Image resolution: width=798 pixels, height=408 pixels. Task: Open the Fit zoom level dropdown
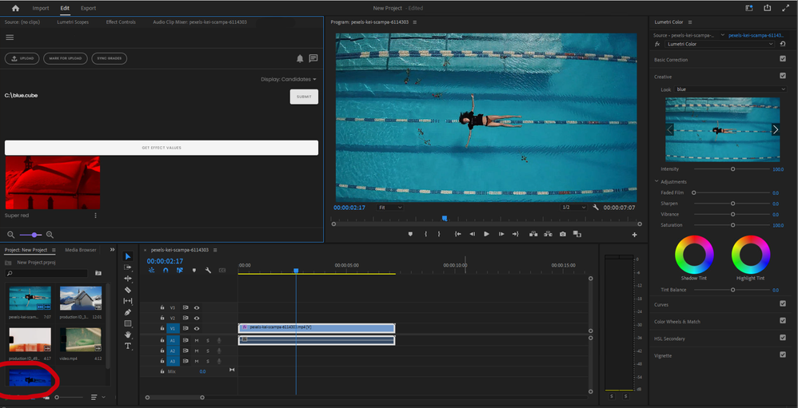click(x=390, y=207)
